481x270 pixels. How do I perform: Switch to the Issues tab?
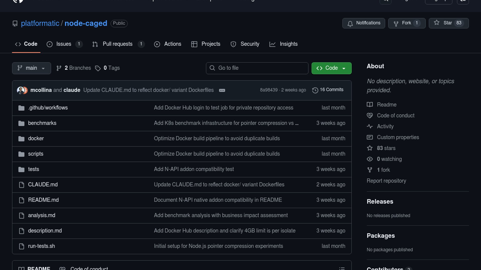[x=64, y=44]
